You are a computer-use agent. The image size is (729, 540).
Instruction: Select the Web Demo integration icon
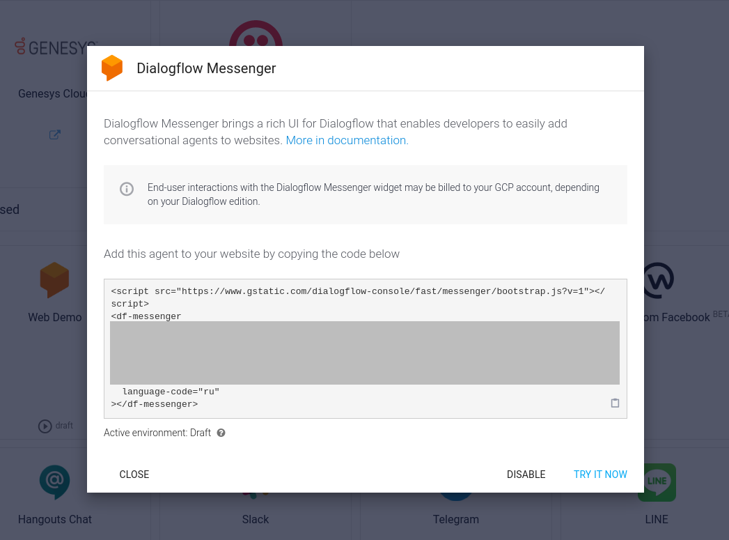(x=54, y=279)
